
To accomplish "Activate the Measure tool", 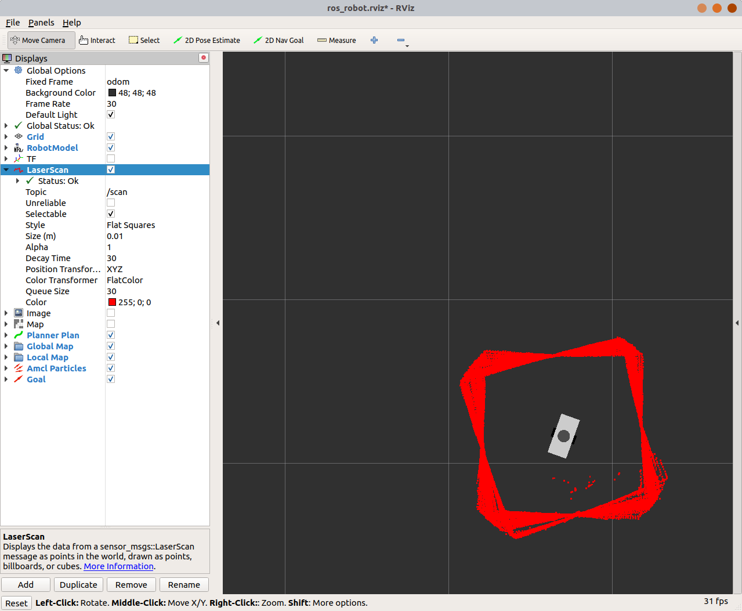I will tap(336, 40).
